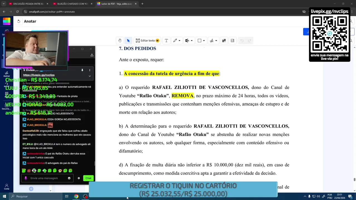
Task: Close the DISCUSSÃO PESADA browser tab
Action: 47,4
